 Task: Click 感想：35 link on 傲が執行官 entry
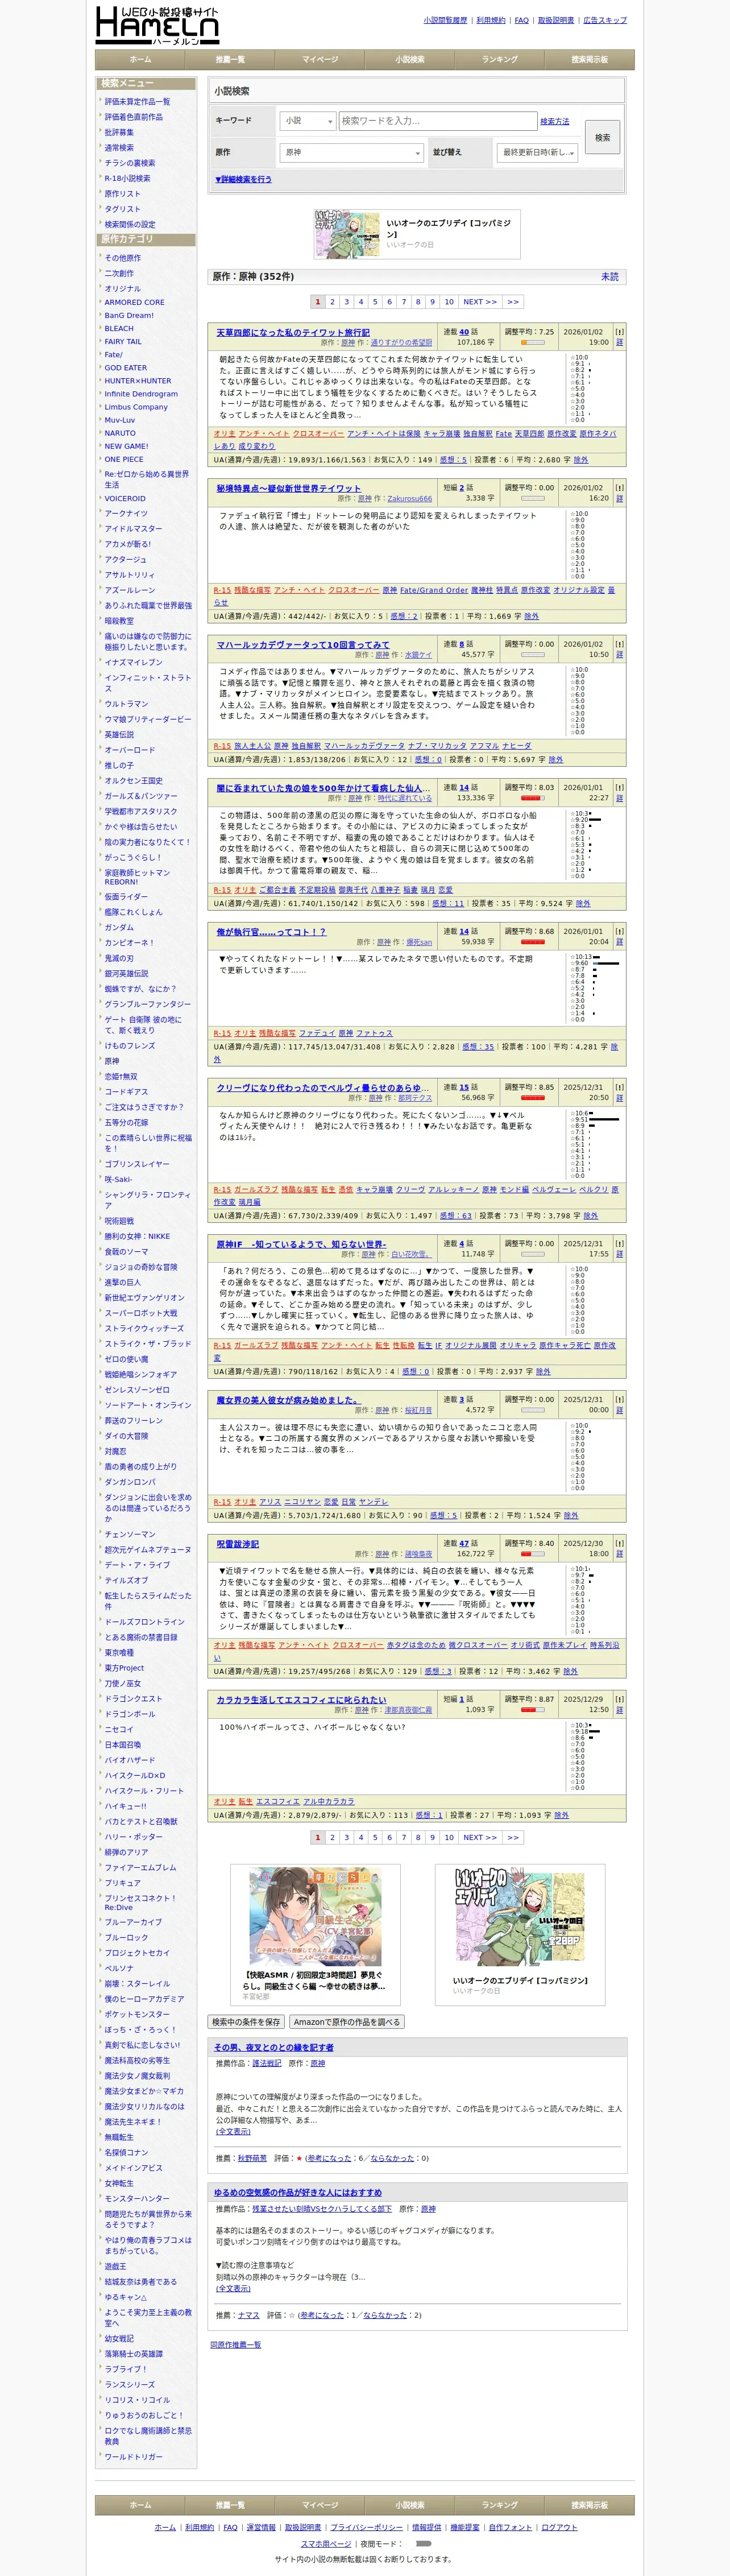[478, 1047]
